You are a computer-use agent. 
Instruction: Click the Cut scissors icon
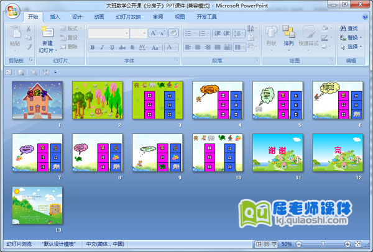pyautogui.click(x=29, y=29)
